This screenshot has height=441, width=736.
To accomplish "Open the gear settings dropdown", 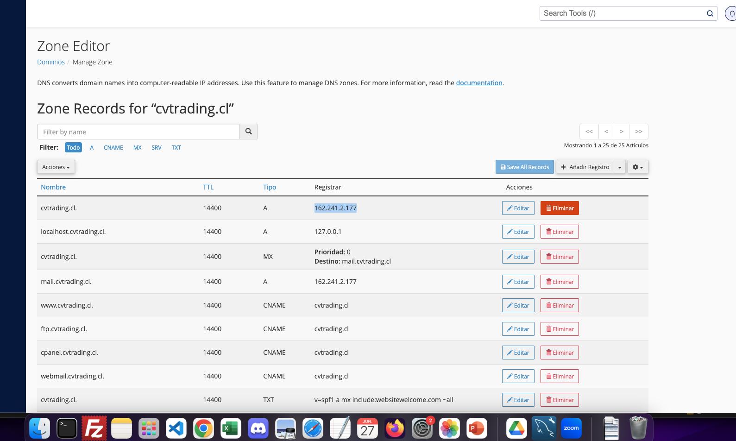I will click(x=638, y=167).
